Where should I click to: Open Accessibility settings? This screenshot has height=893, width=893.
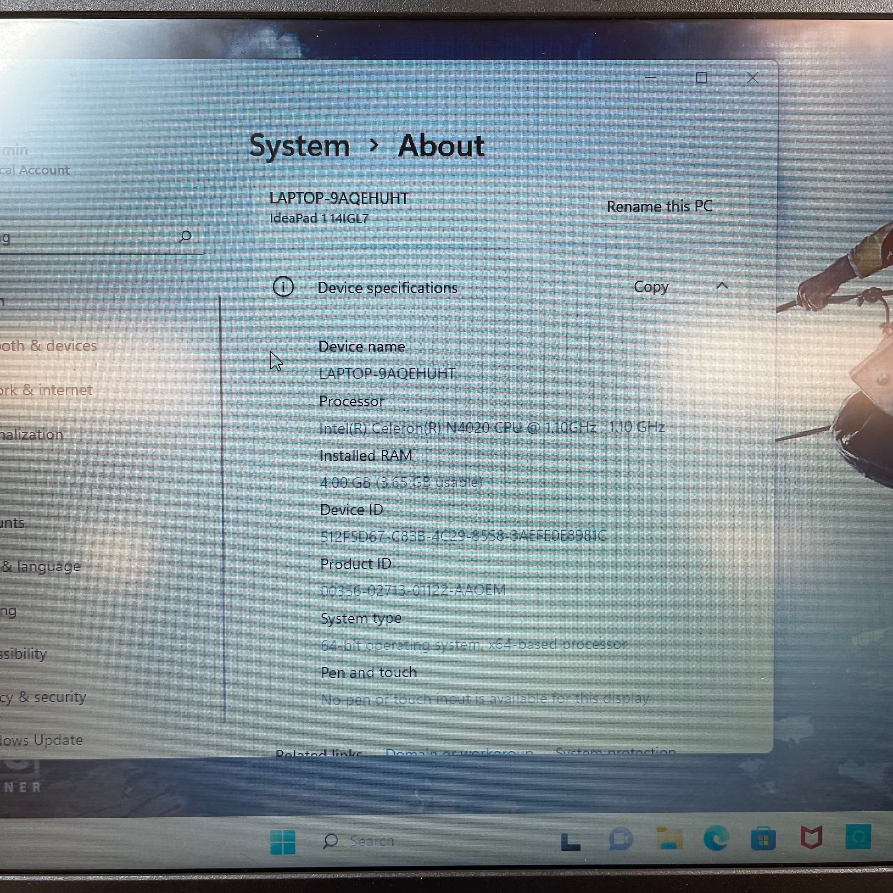(23, 653)
